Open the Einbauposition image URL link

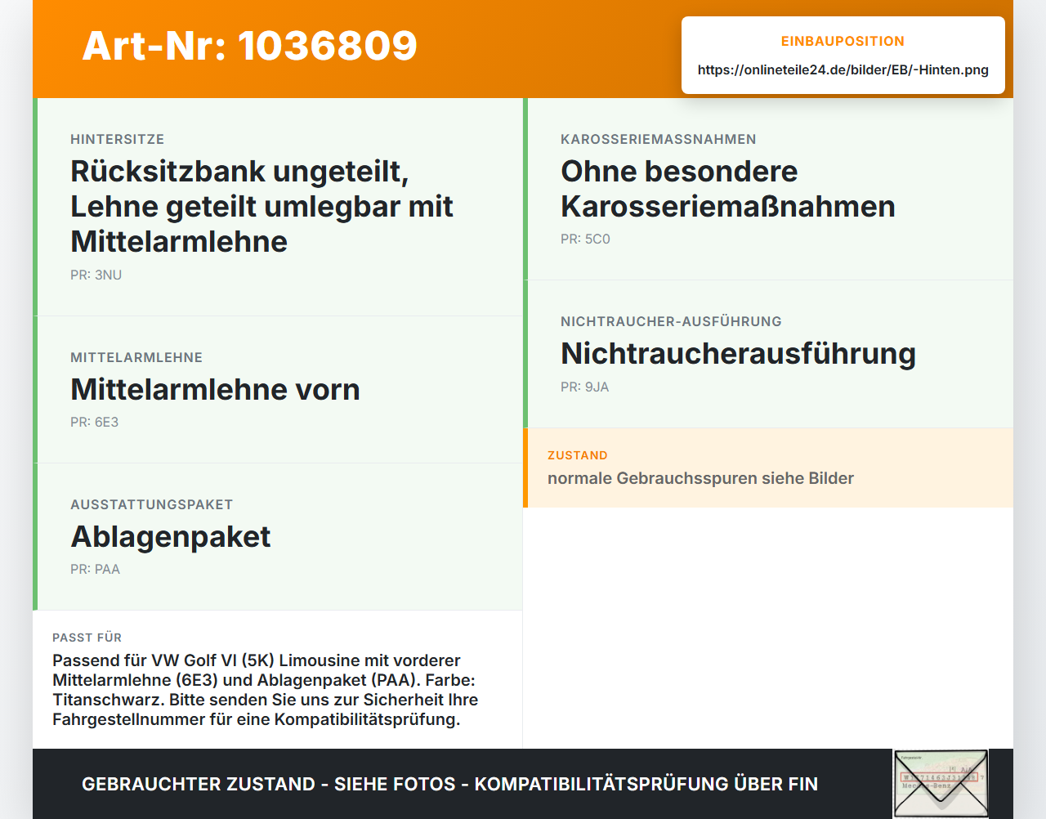coord(843,69)
